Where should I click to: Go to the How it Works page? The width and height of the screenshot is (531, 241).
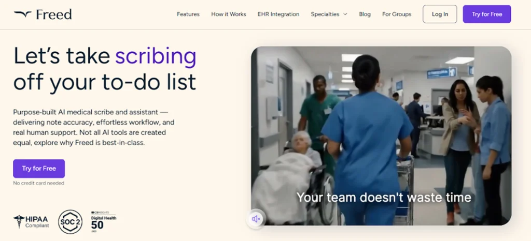pyautogui.click(x=228, y=14)
